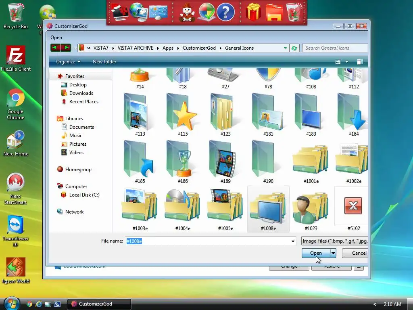Select the #1004e music library icon
This screenshot has height=310, width=413.
(x=182, y=205)
